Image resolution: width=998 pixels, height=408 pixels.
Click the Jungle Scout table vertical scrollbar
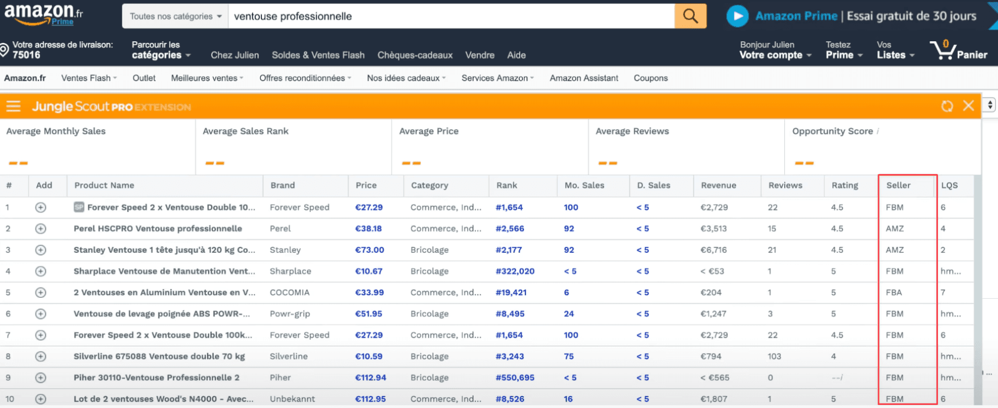(x=977, y=290)
